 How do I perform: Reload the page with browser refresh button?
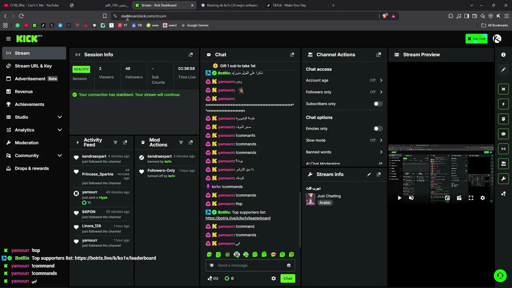(21, 16)
